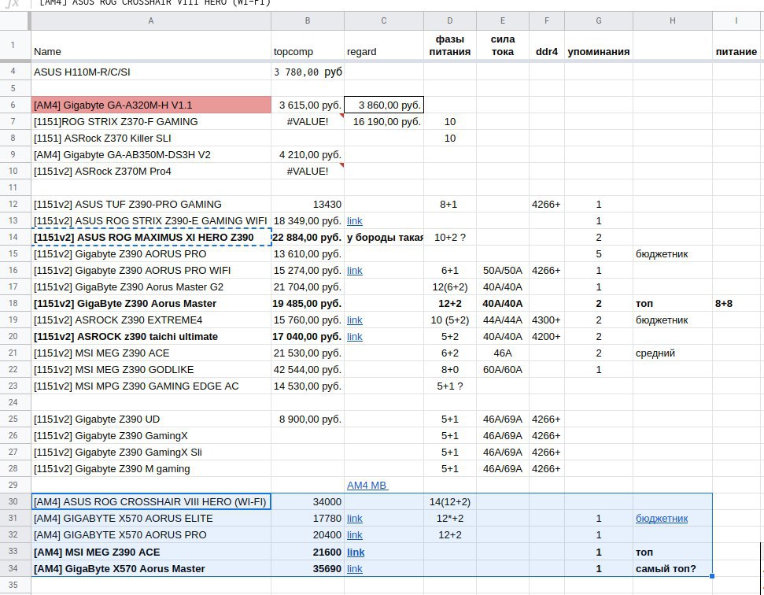
Task: Select cell ASUS TUF Z390-PRO GAMING
Action: [x=151, y=204]
